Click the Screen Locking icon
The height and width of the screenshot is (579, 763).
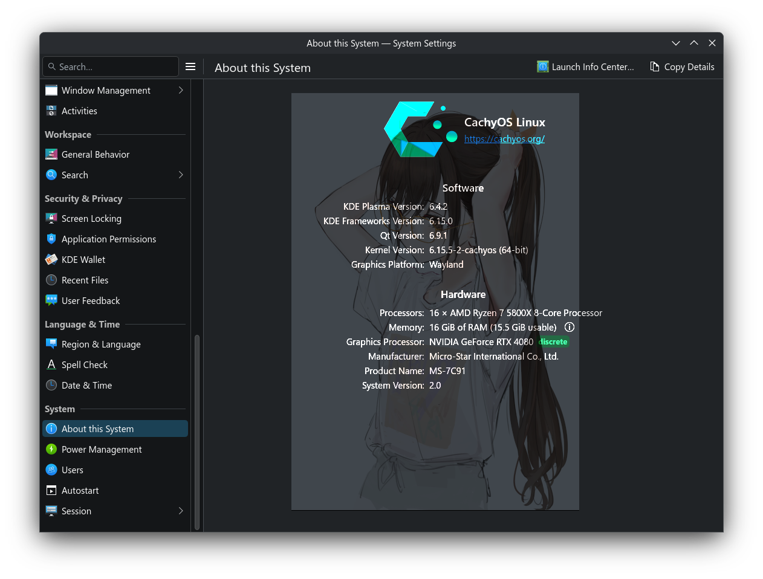pos(51,218)
